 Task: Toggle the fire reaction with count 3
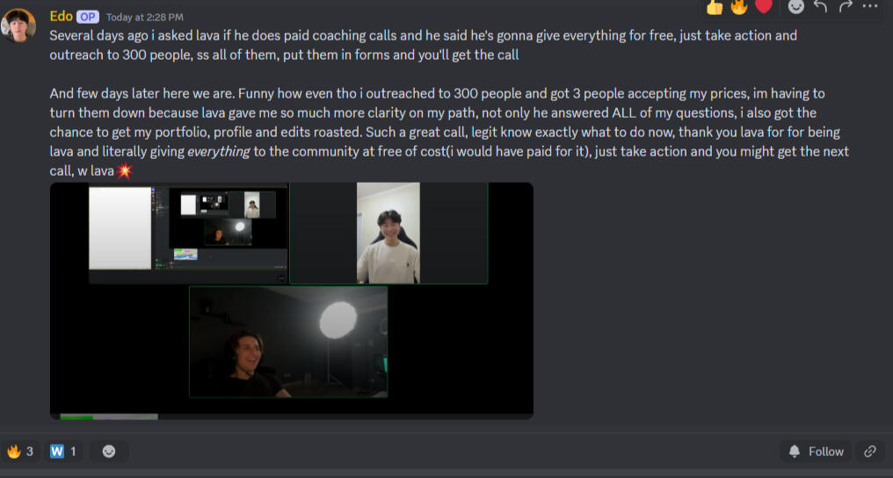point(20,452)
